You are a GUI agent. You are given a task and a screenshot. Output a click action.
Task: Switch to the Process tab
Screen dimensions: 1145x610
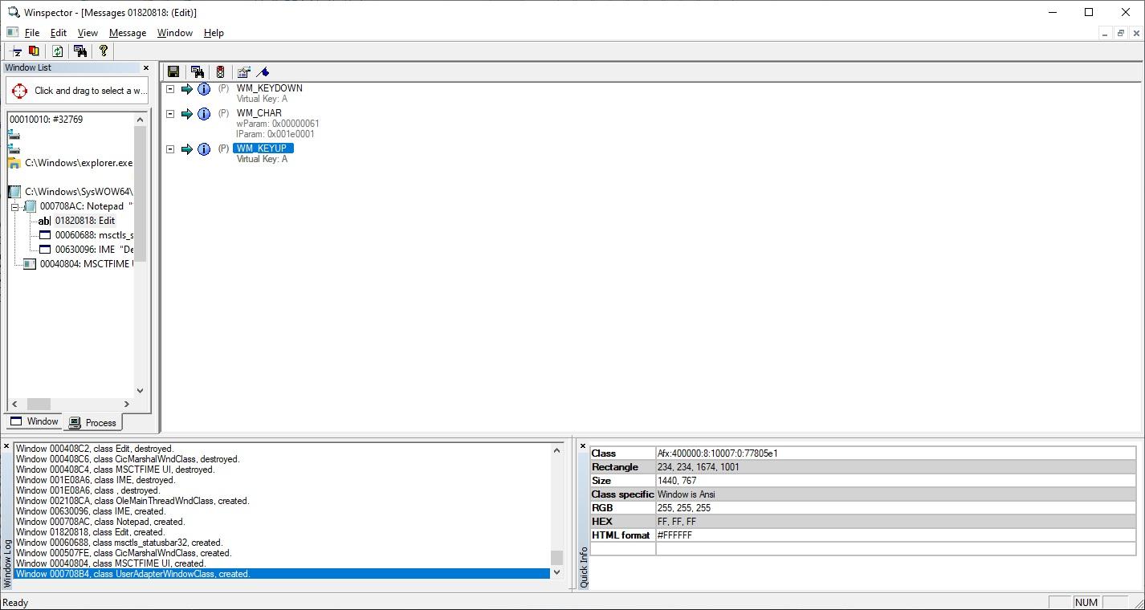93,423
